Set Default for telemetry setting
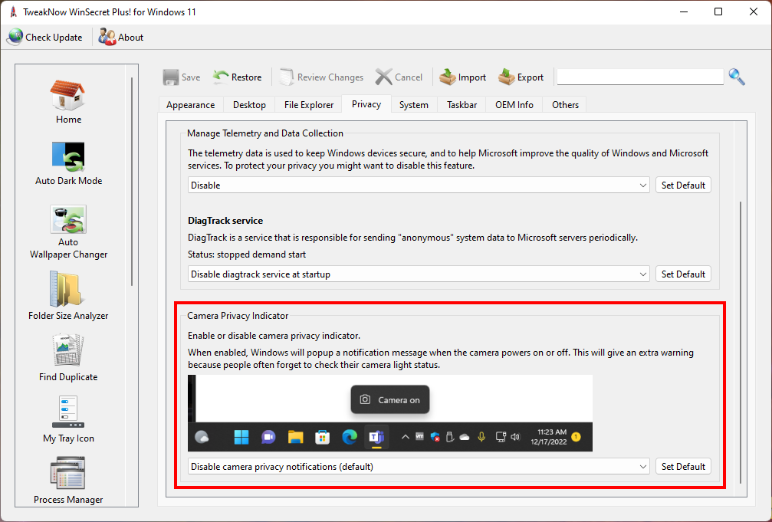 click(x=683, y=185)
